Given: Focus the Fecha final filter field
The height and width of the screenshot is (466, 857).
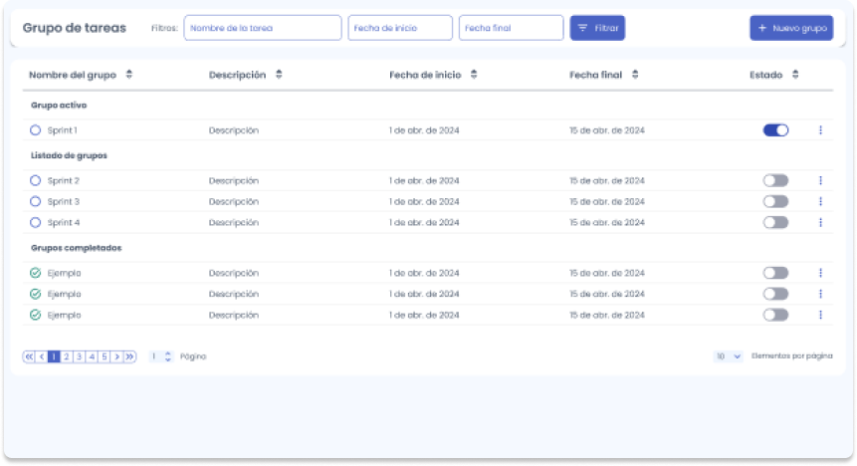Looking at the screenshot, I should tap(511, 28).
